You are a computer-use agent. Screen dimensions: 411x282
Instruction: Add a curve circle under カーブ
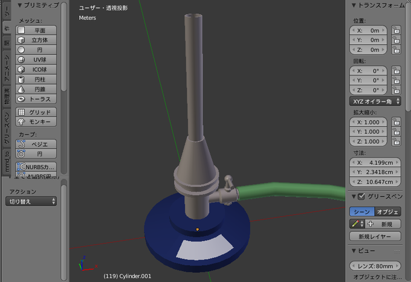(36, 154)
